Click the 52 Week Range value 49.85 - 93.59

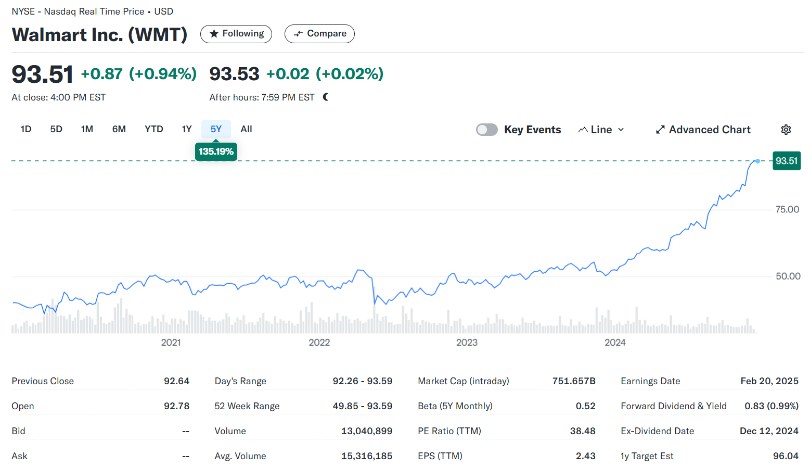(363, 406)
